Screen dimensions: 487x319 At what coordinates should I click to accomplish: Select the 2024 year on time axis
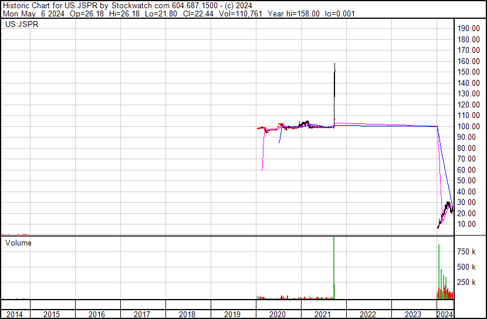[x=445, y=314]
